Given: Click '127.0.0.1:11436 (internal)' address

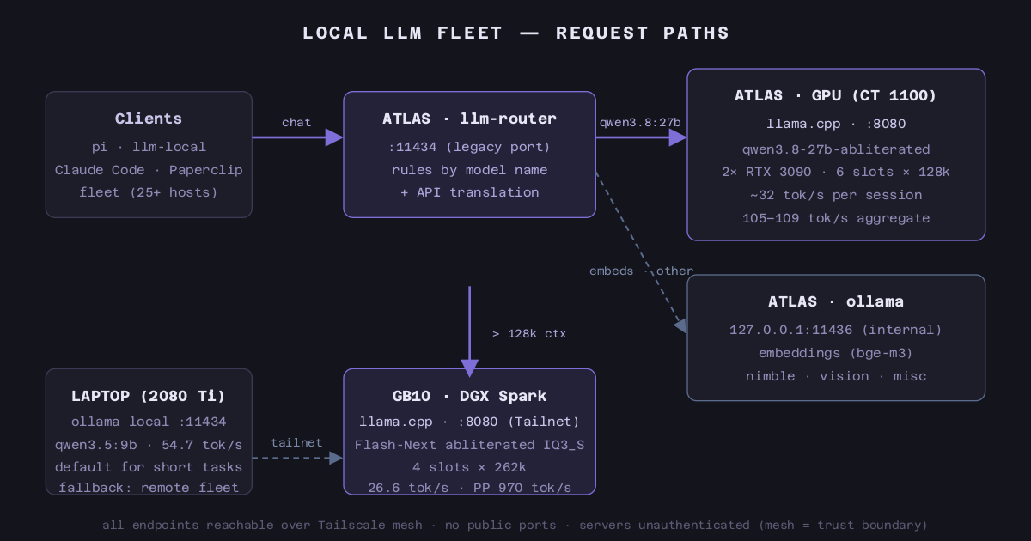Looking at the screenshot, I should [x=836, y=330].
